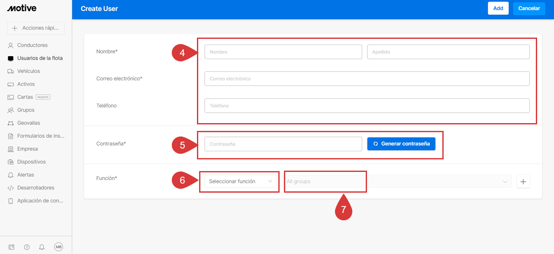Click the Alertas bell icon in sidebar
The image size is (554, 254).
click(11, 175)
